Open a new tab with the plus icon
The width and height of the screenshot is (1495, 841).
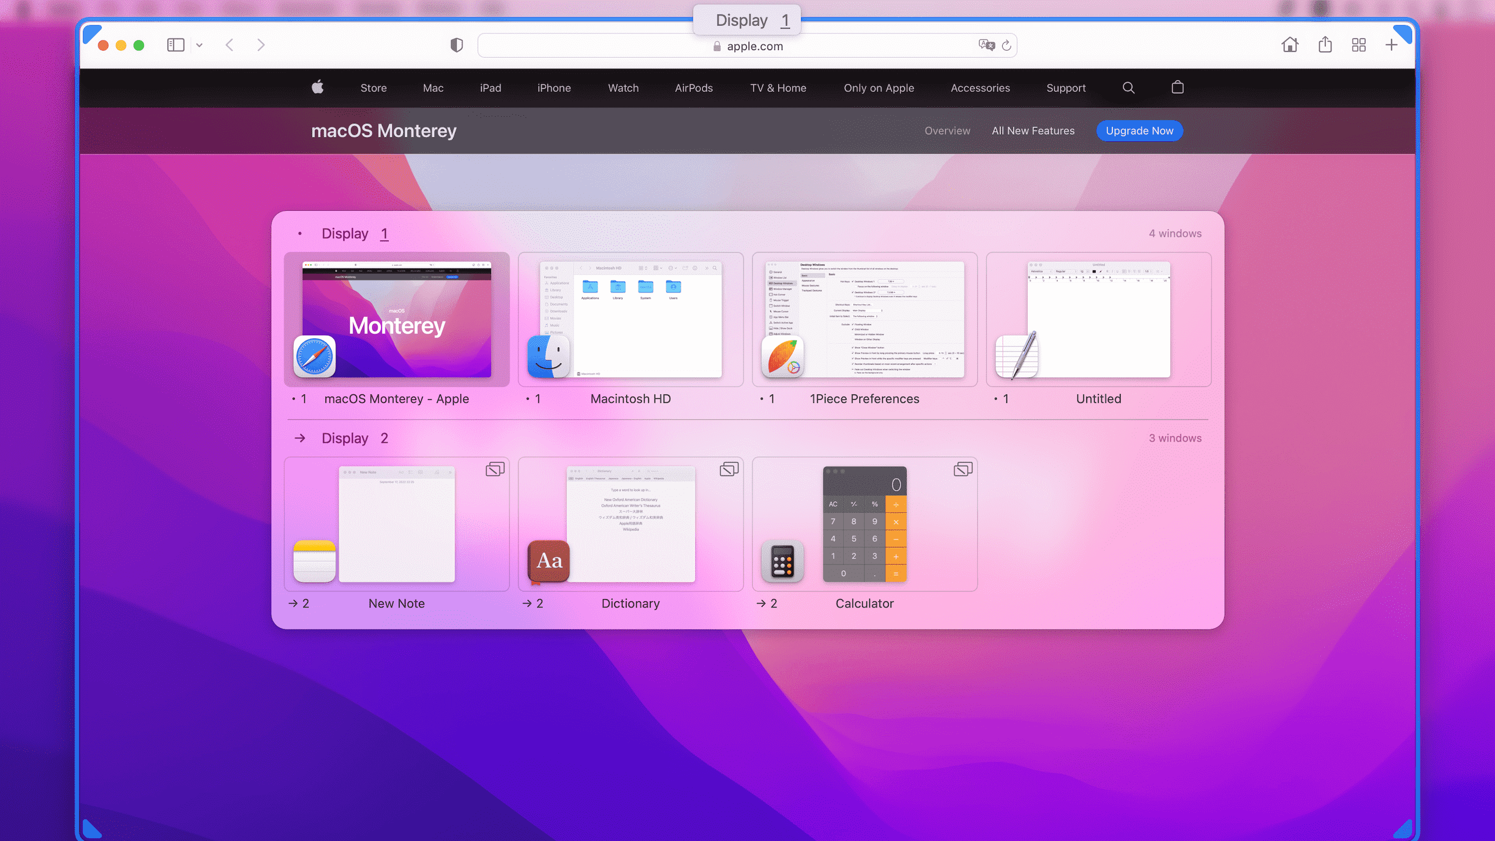pos(1391,44)
